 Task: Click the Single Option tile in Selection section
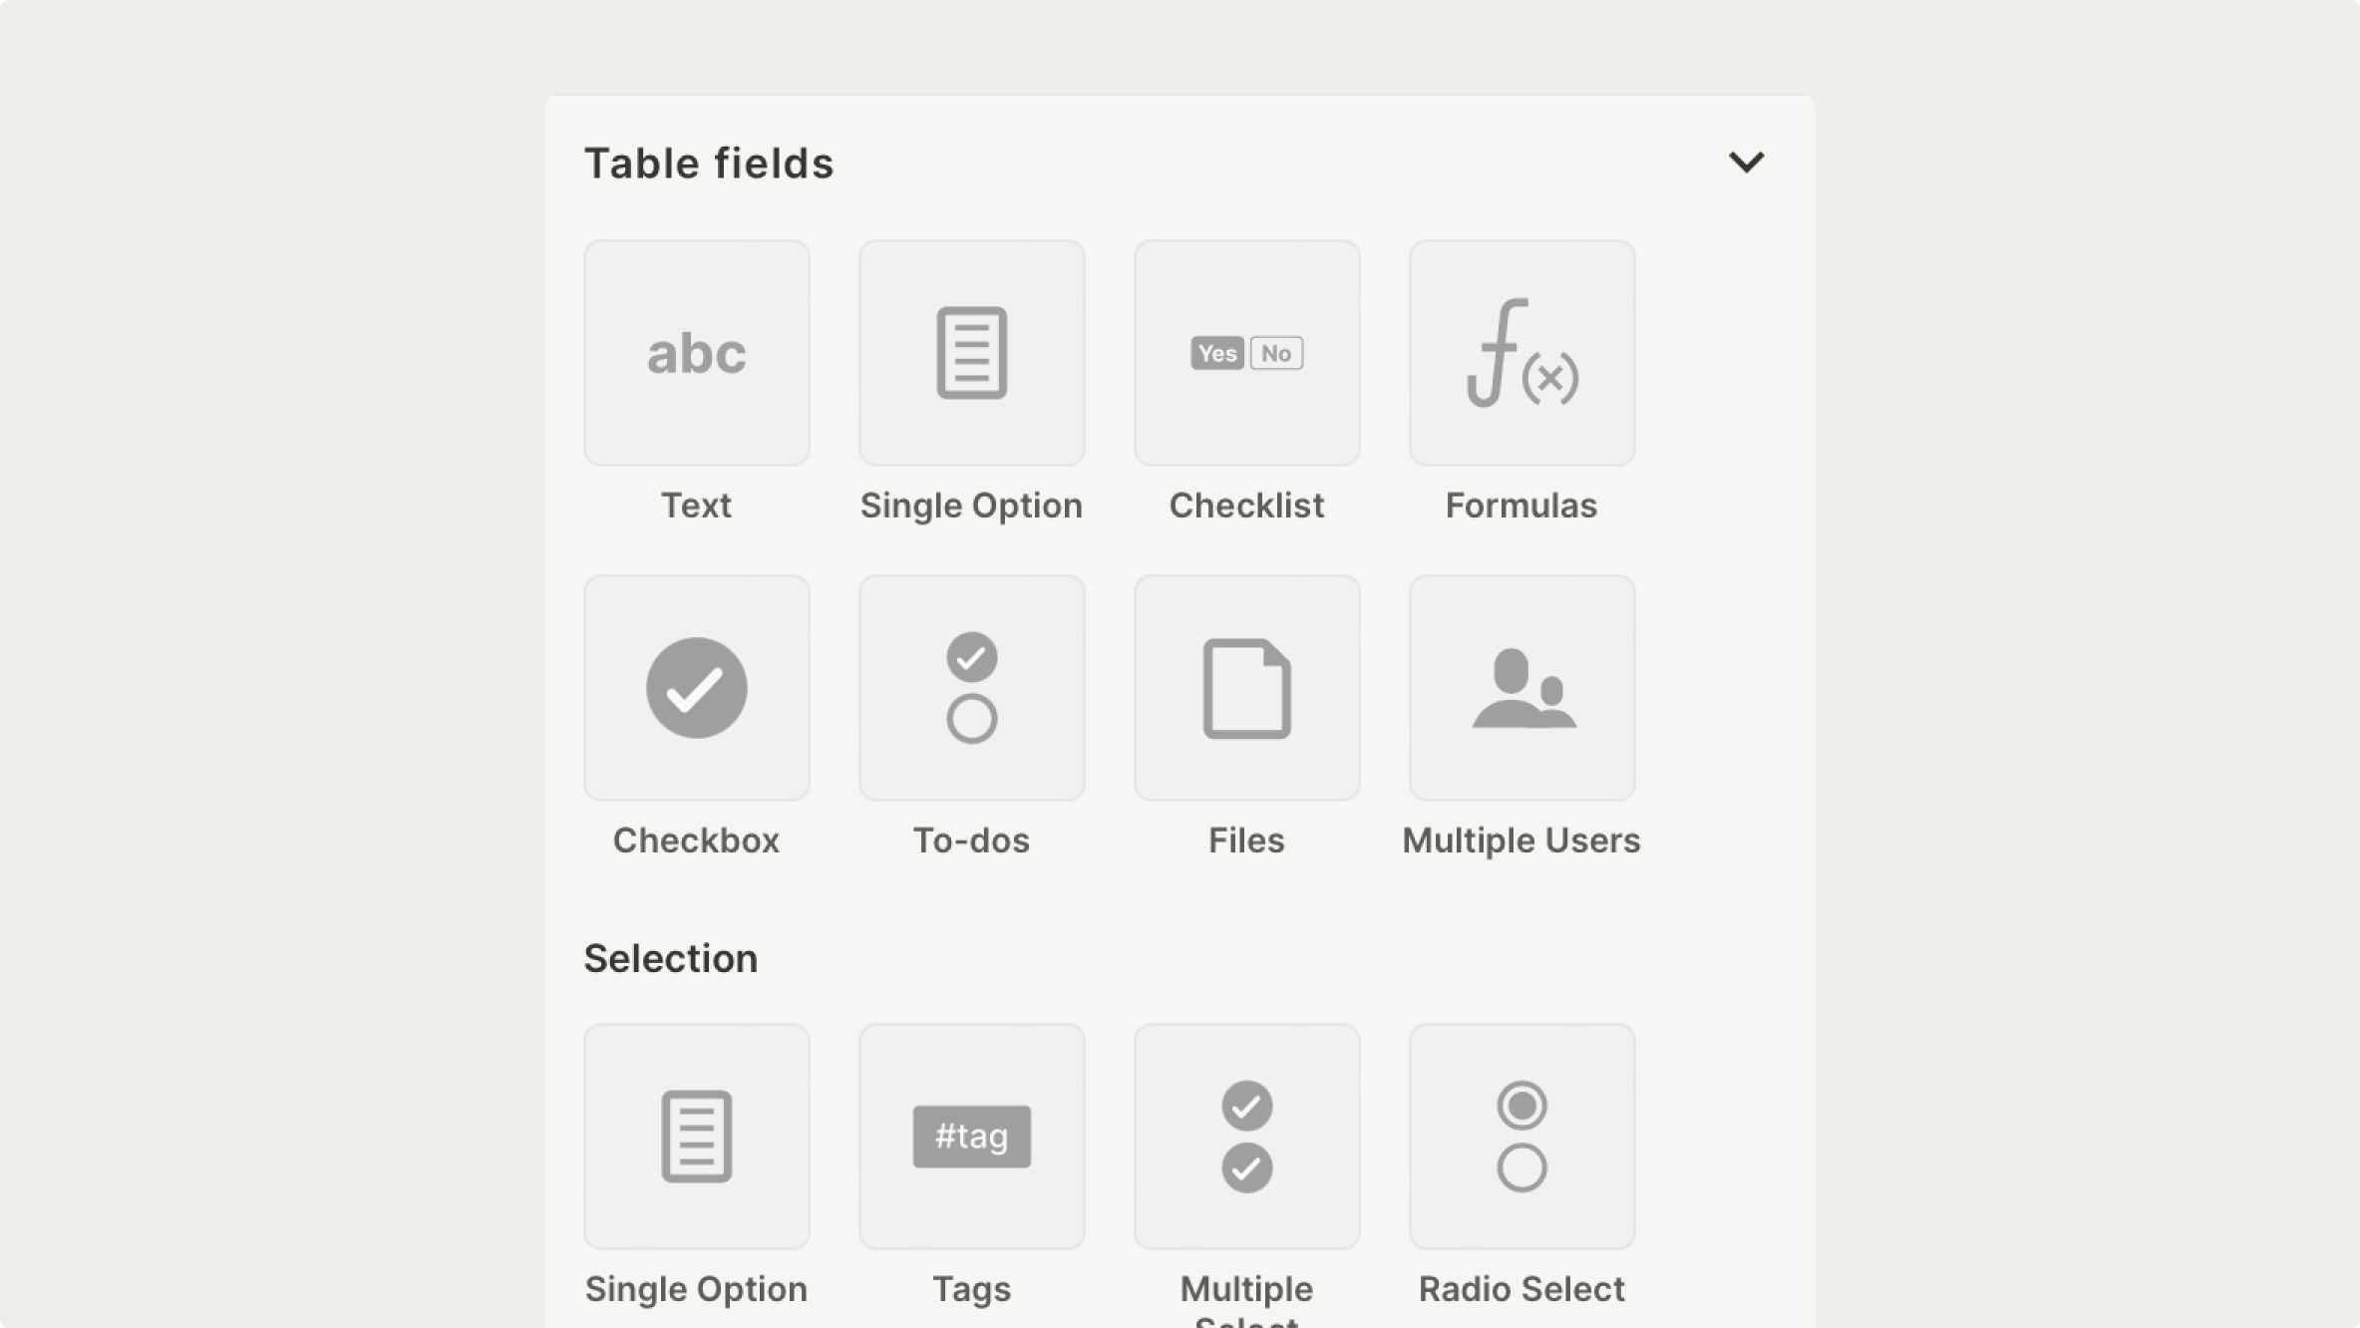pos(696,1137)
